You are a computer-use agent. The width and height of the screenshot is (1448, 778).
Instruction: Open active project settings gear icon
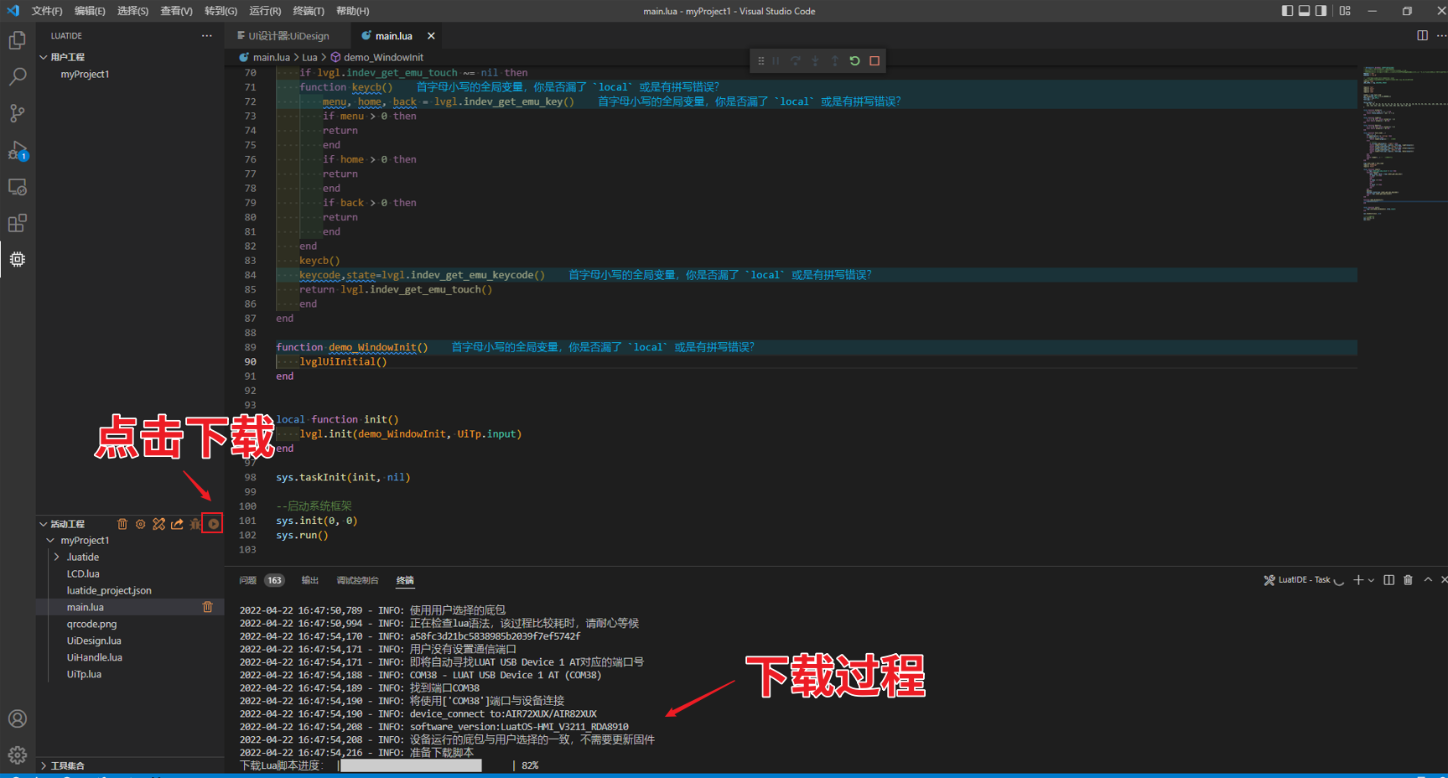tap(140, 524)
